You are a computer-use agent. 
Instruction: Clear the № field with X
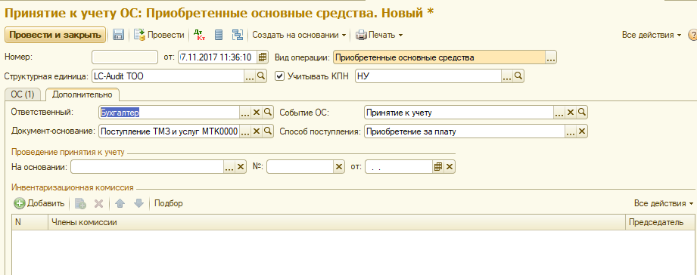339,167
